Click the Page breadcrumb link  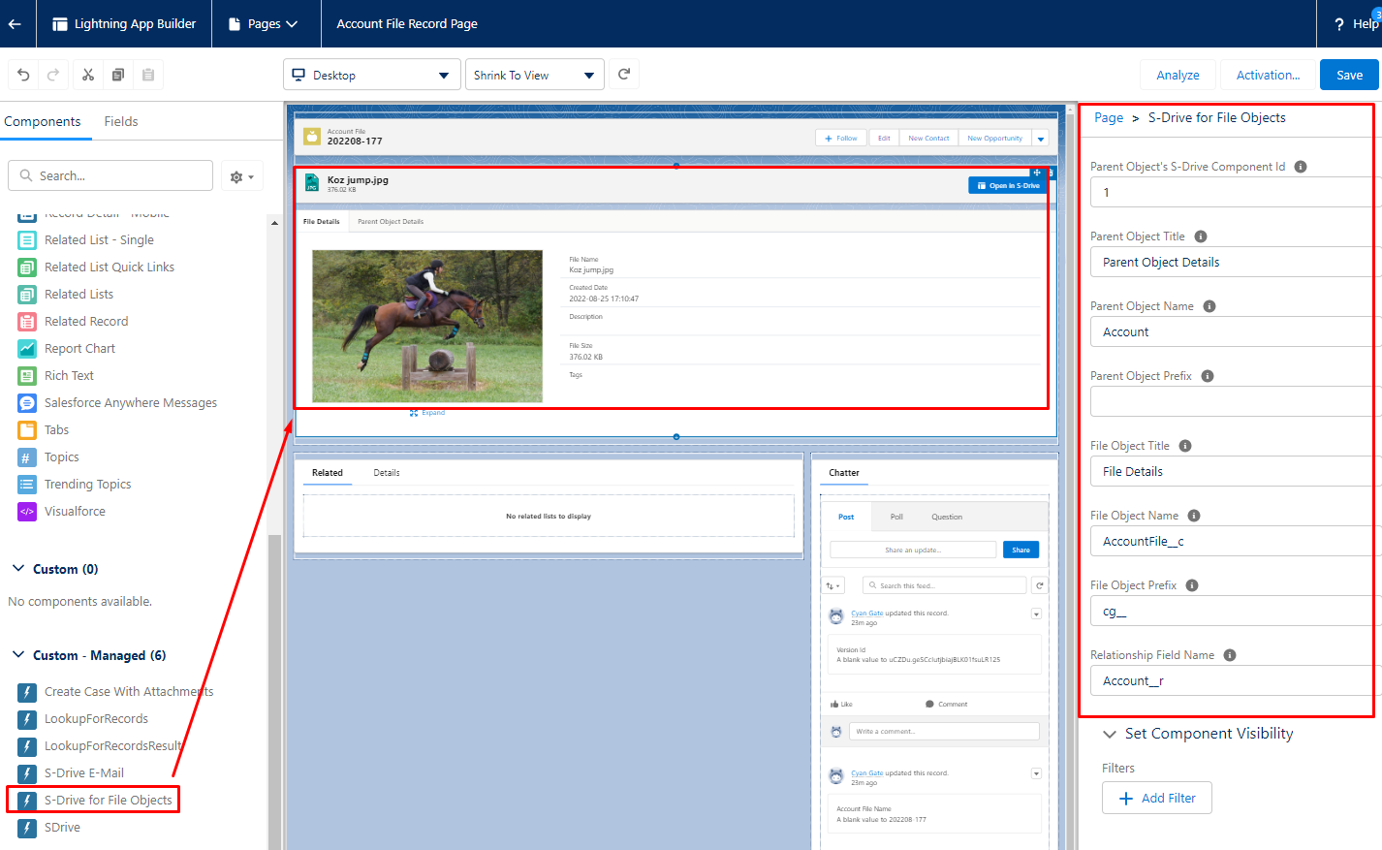pyautogui.click(x=1109, y=117)
